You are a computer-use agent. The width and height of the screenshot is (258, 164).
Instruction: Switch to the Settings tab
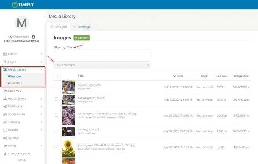tap(82, 27)
